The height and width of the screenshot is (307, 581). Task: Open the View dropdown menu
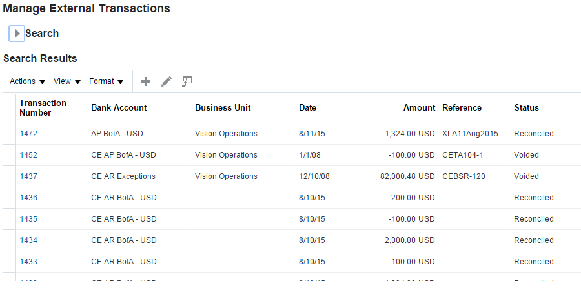point(67,81)
